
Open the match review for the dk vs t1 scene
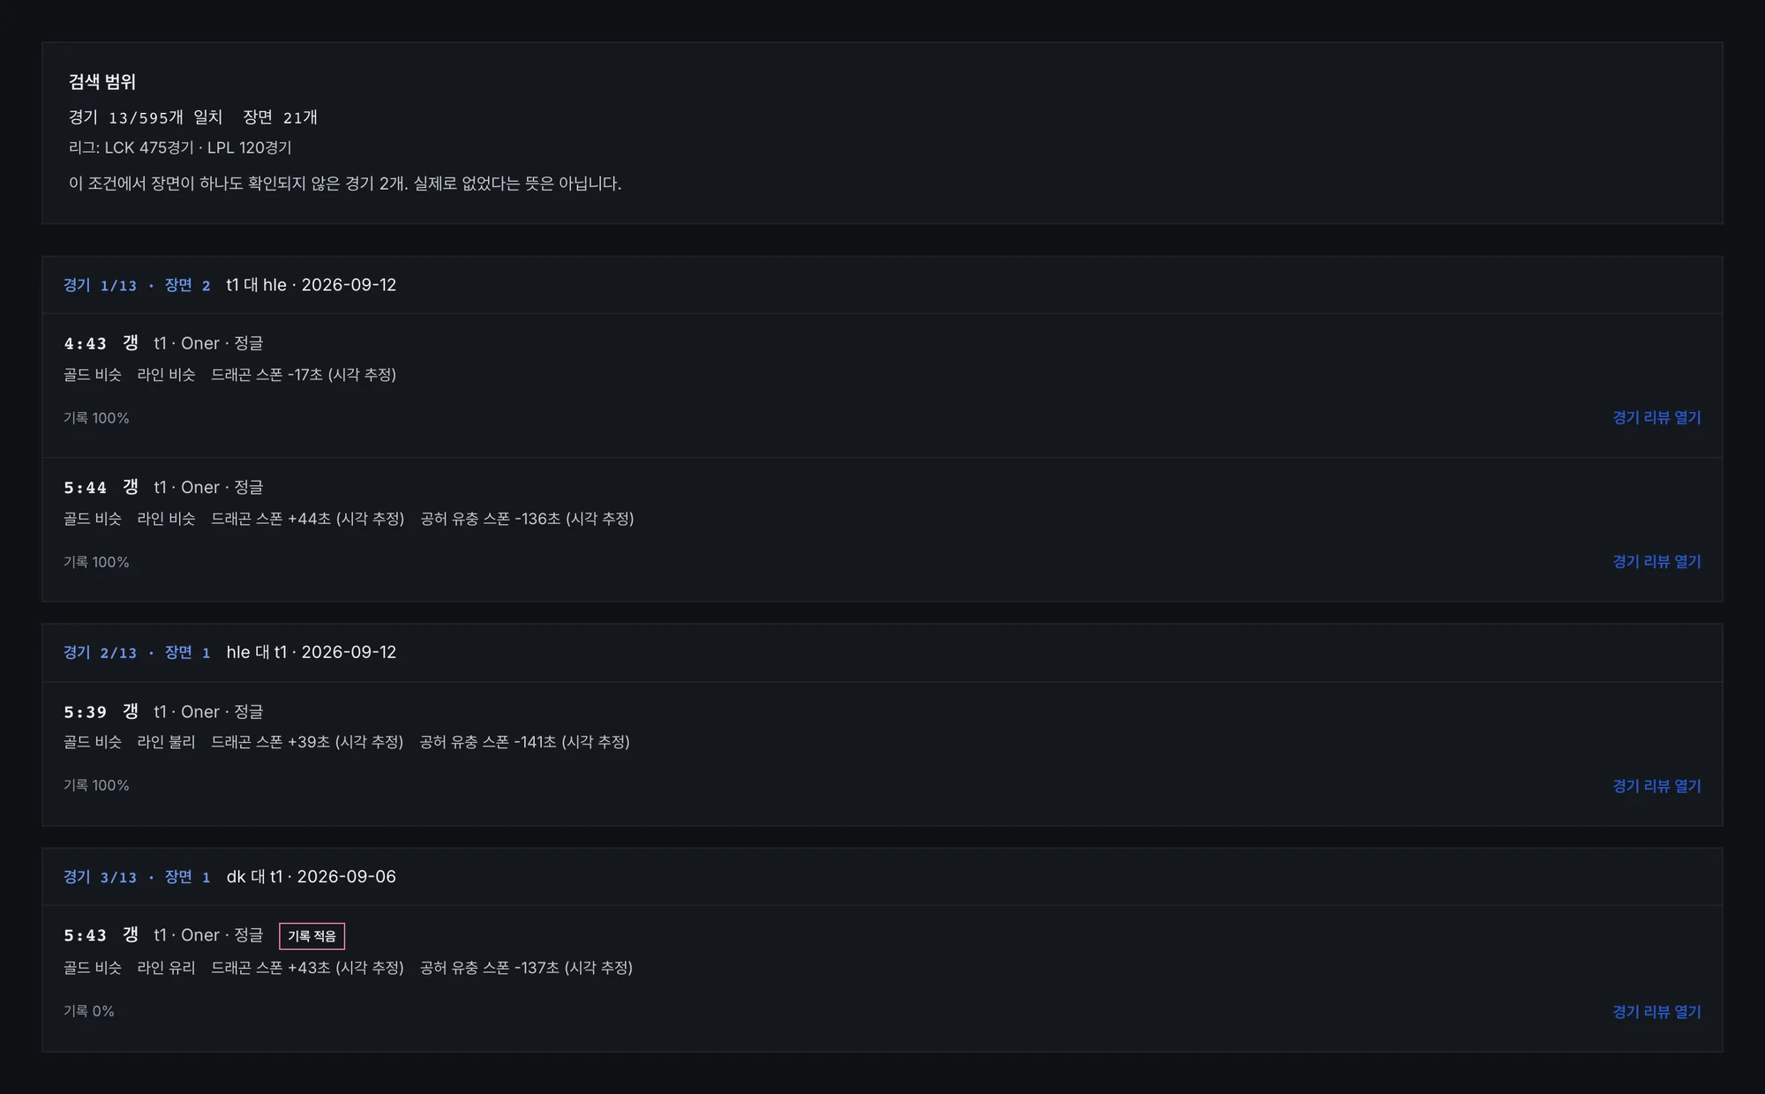[1656, 1011]
